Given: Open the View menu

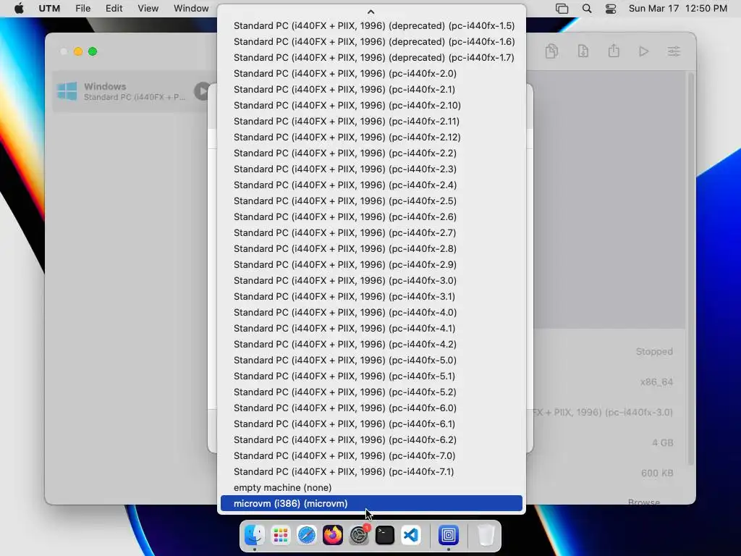Looking at the screenshot, I should pyautogui.click(x=148, y=9).
